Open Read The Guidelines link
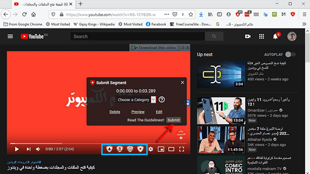 146,120
